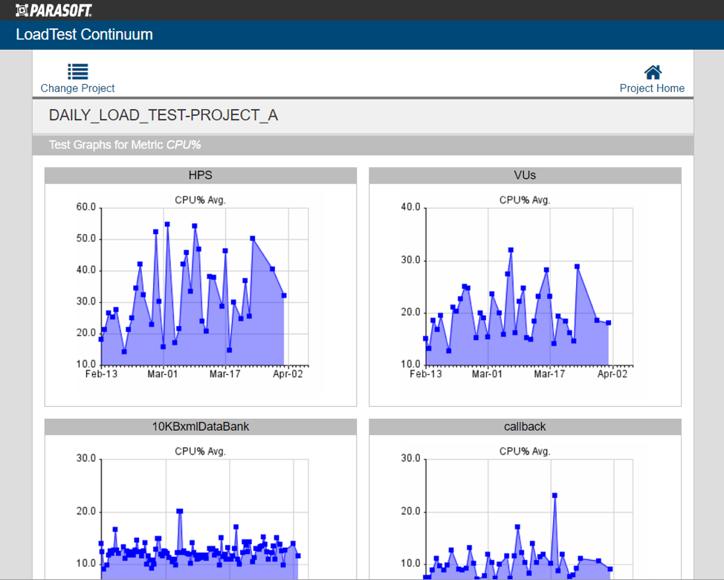
Task: Open the Project Home link text
Action: (x=652, y=88)
